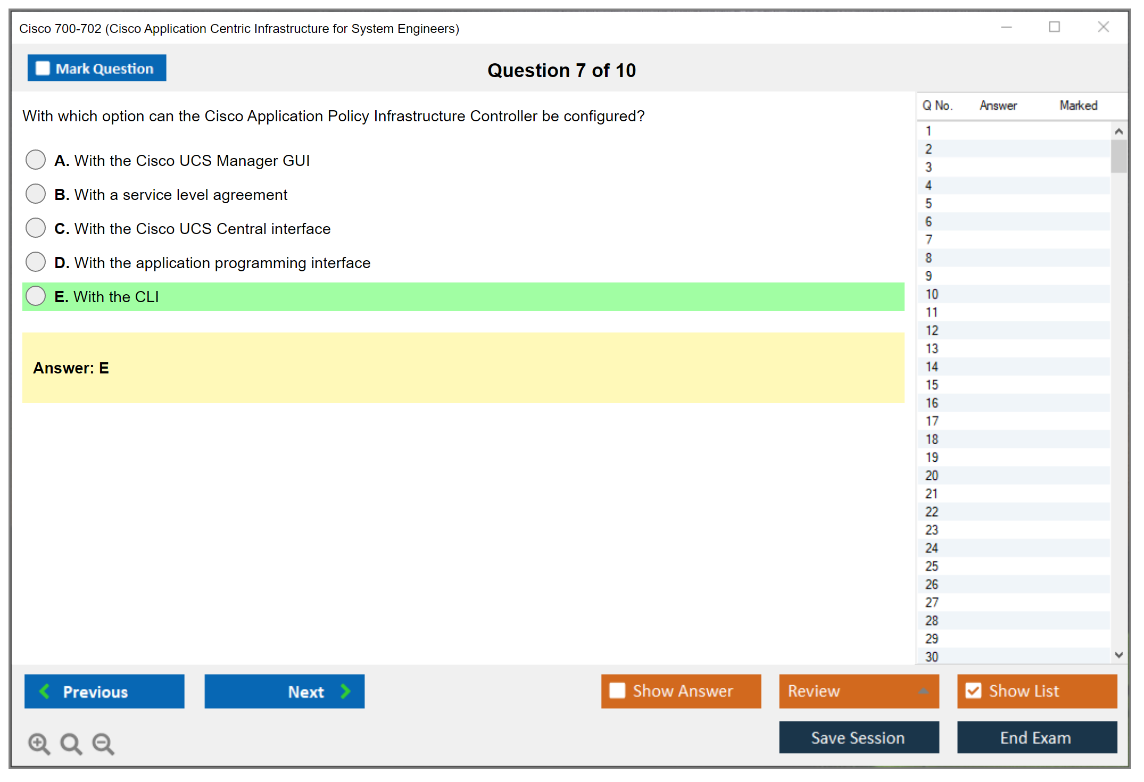Image resolution: width=1144 pixels, height=782 pixels.
Task: Click the zoom in magnifier icon
Action: (38, 743)
